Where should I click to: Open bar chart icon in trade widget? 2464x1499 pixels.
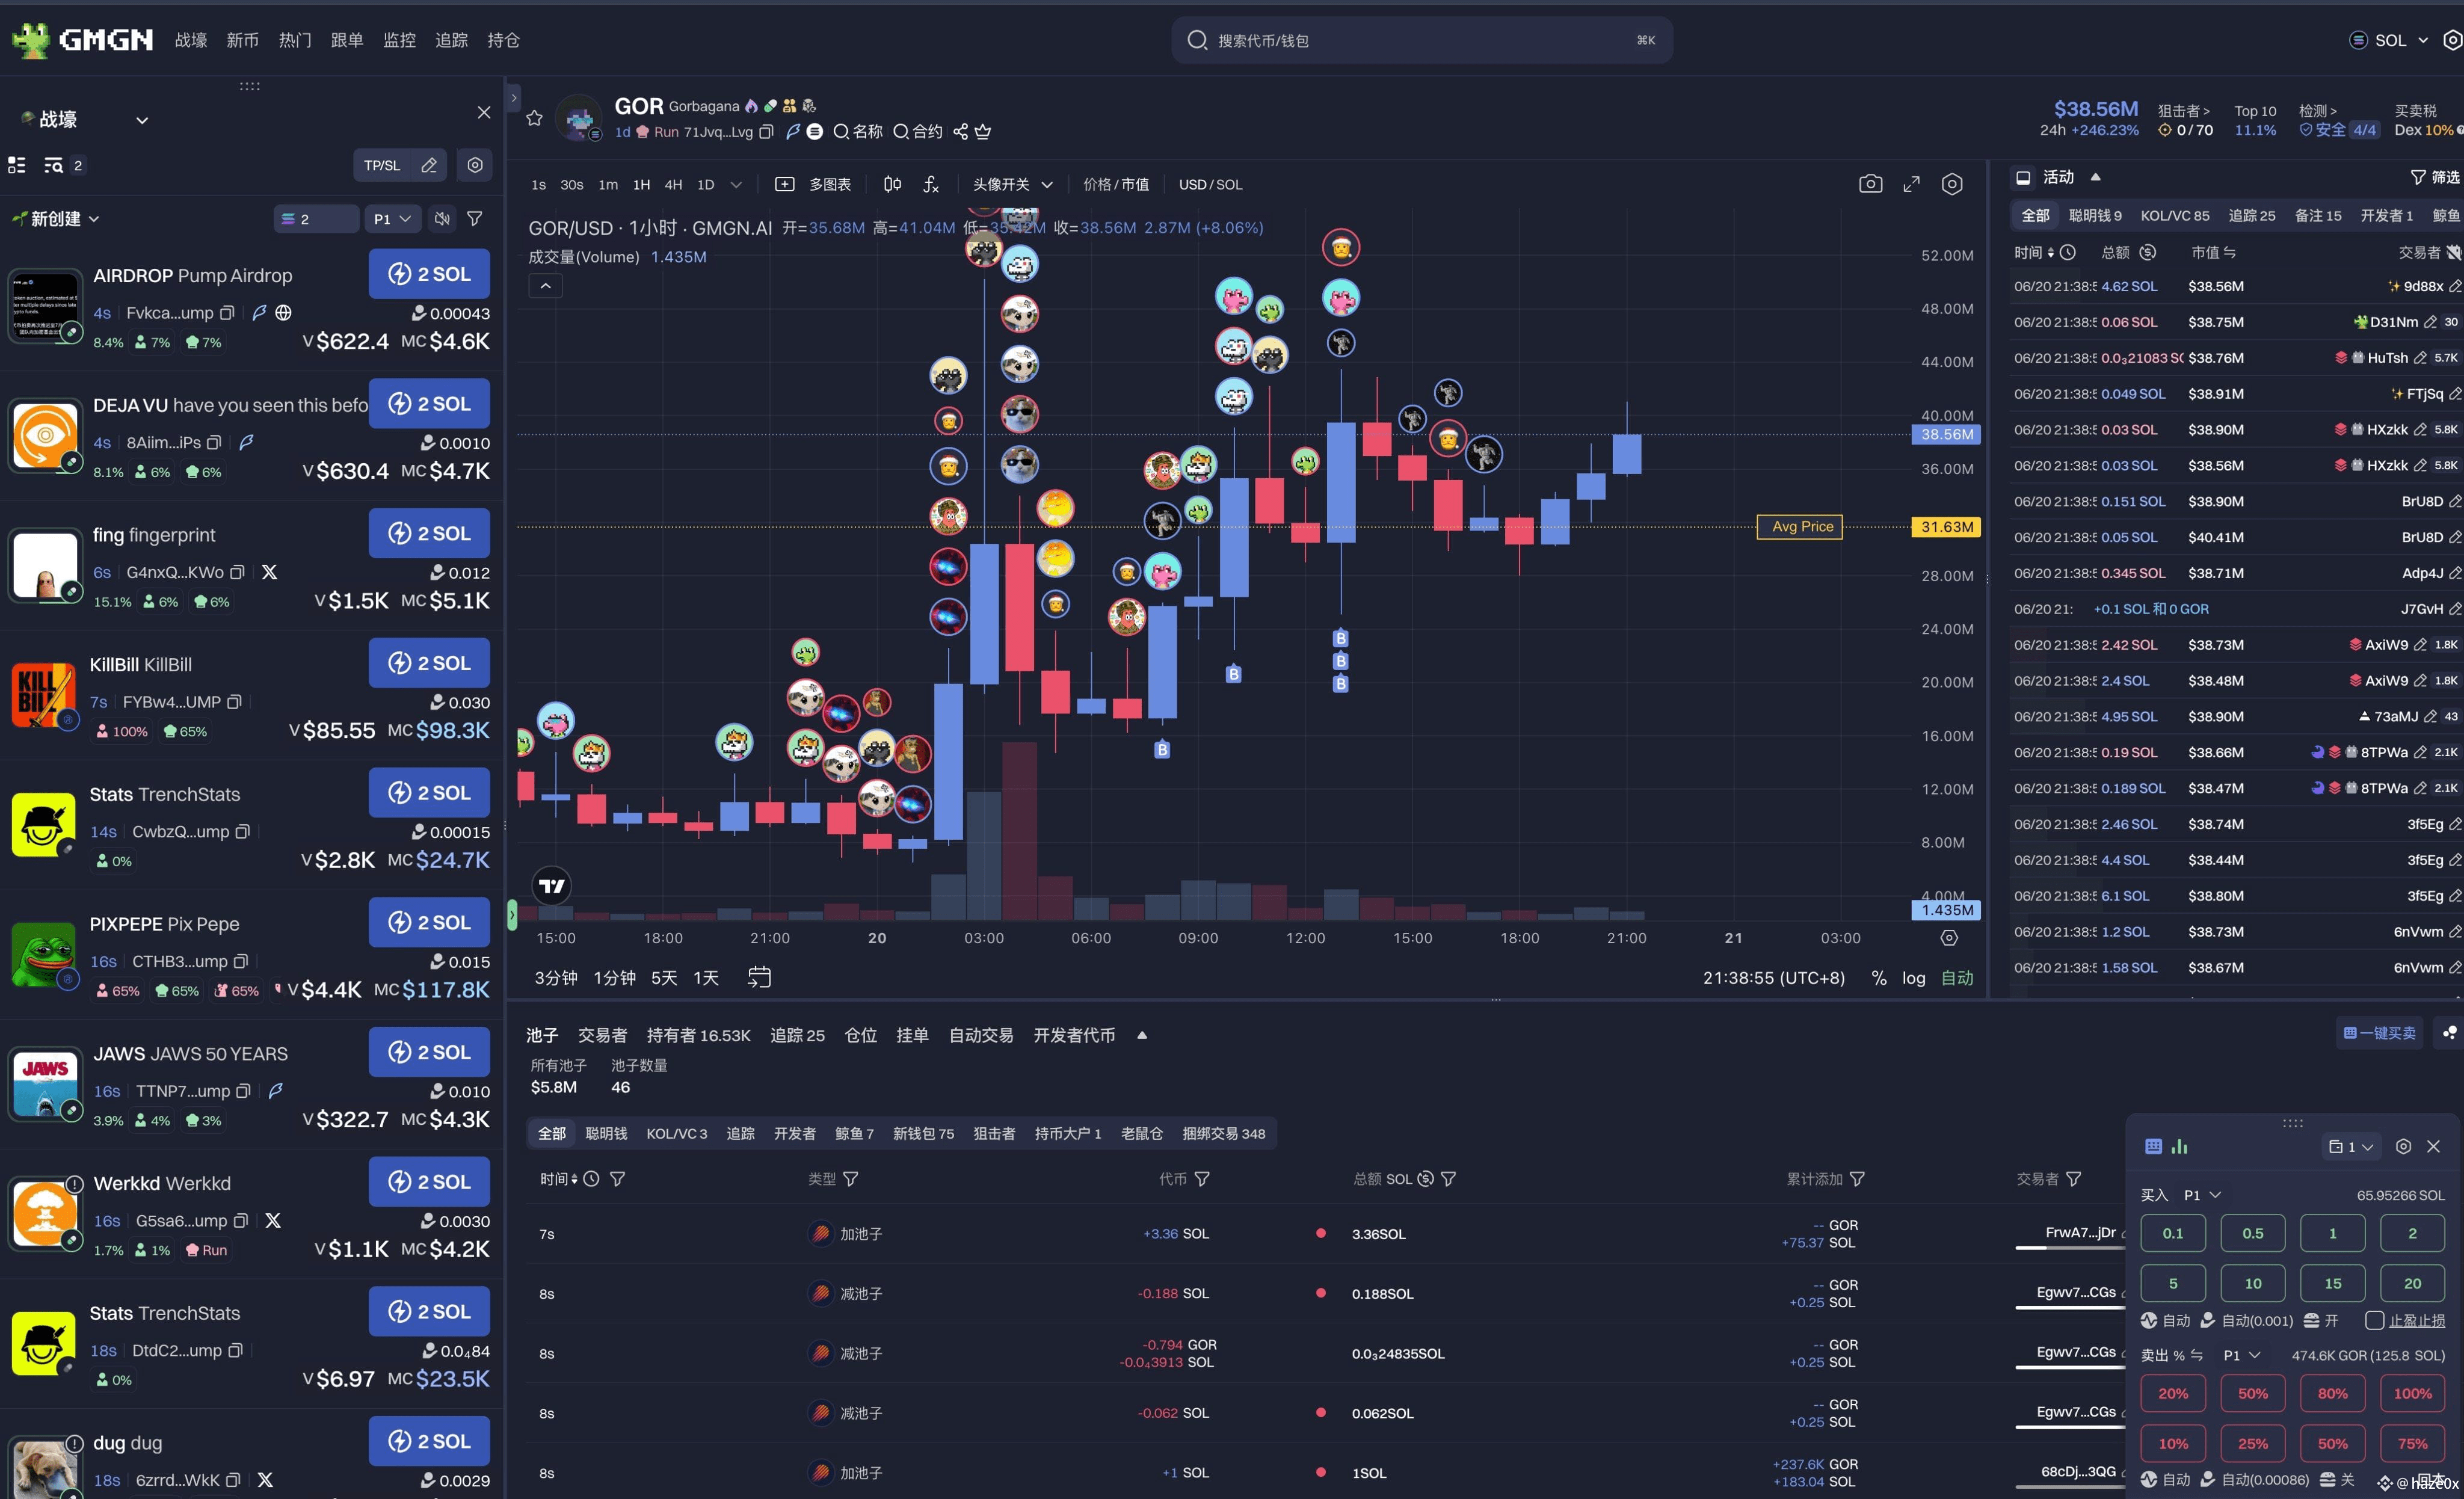(2180, 1146)
